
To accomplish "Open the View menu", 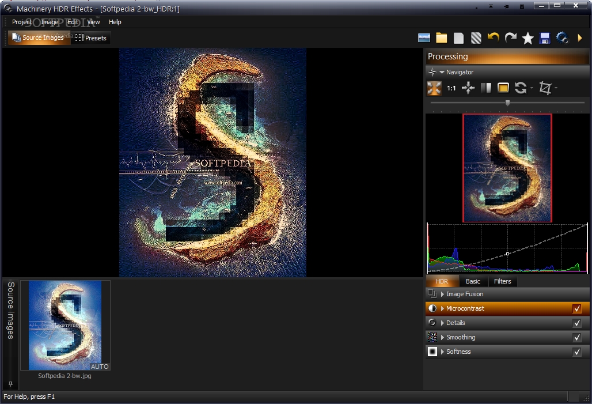I will (x=94, y=22).
